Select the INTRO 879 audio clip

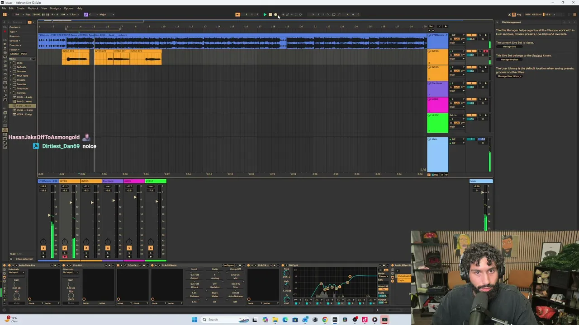(x=76, y=57)
